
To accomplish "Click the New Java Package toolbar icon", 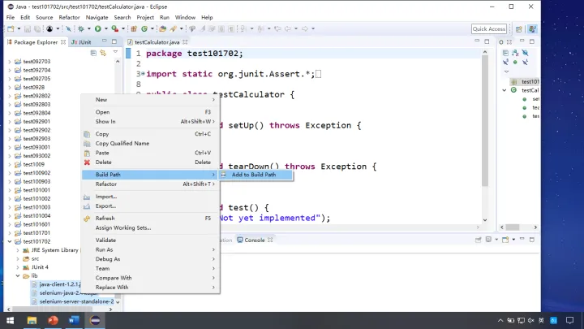I will click(x=134, y=28).
